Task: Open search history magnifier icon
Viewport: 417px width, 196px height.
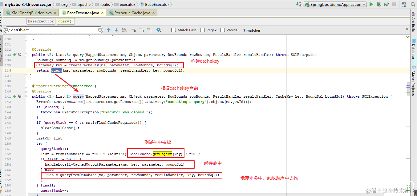Action: pyautogui.click(x=7, y=30)
